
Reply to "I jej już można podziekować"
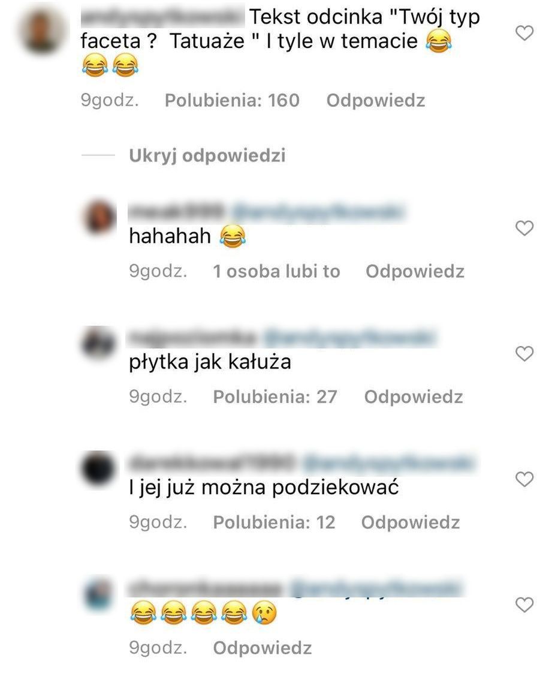pyautogui.click(x=411, y=522)
